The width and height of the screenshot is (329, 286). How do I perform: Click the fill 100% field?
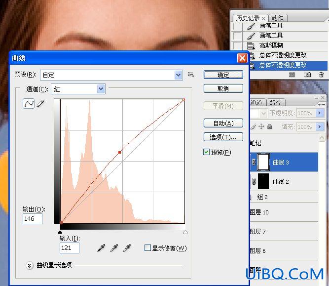[x=306, y=127]
